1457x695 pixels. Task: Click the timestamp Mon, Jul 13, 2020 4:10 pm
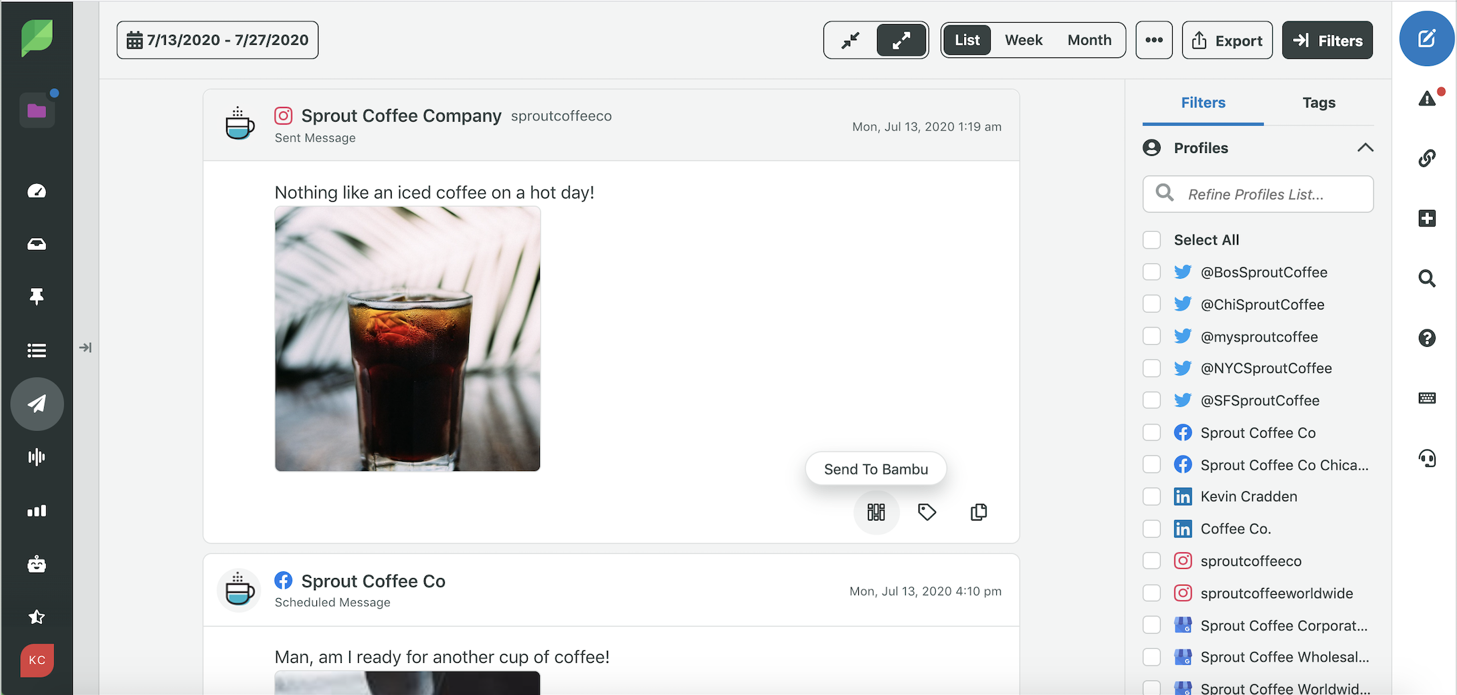pos(925,591)
